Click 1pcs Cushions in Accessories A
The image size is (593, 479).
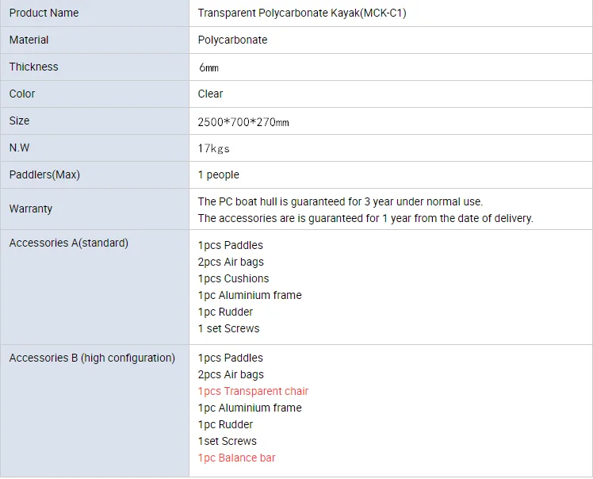(x=233, y=278)
